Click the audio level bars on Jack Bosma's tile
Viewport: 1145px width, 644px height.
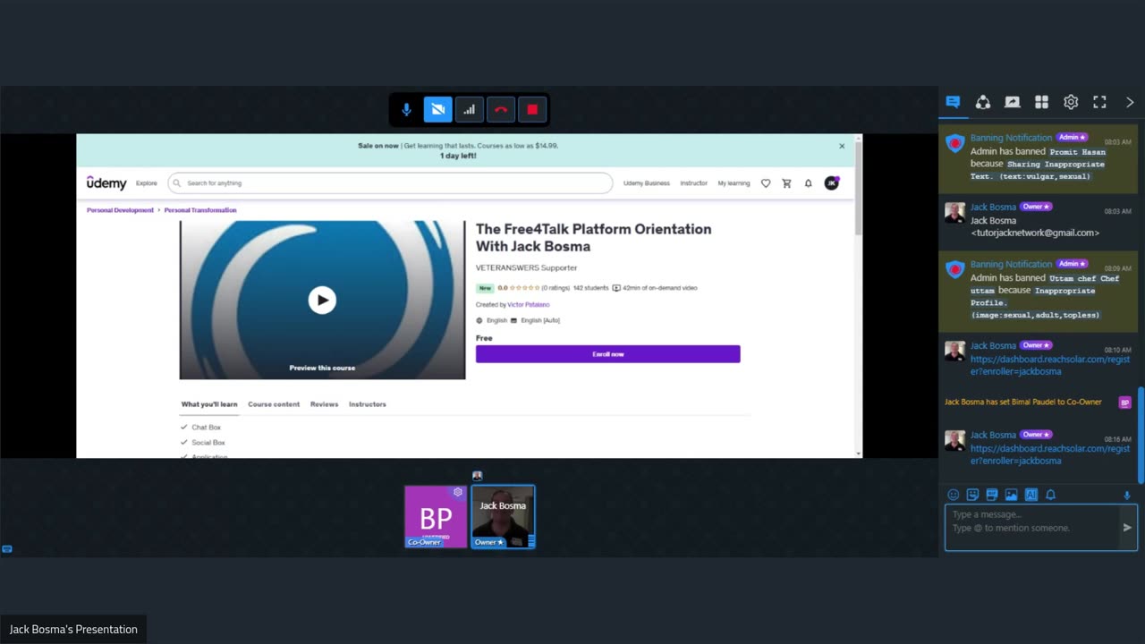[531, 541]
